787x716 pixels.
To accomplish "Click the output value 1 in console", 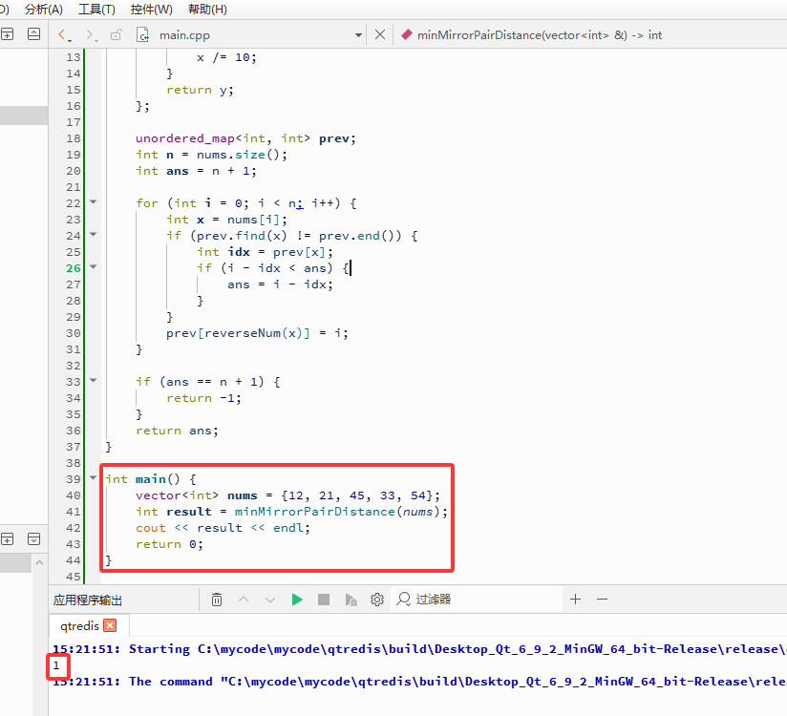I will point(56,665).
